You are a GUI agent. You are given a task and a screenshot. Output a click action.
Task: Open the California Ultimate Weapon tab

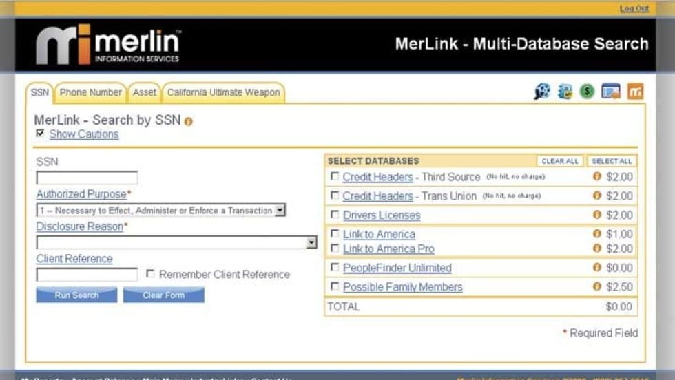pyautogui.click(x=223, y=92)
